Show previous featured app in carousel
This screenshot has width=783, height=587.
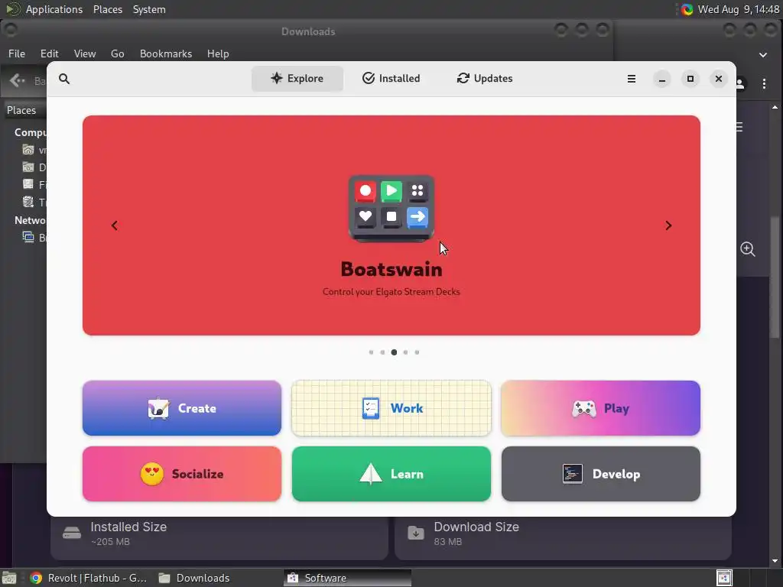[x=115, y=225]
